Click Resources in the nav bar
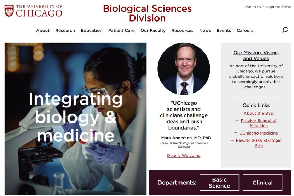Viewport: 294px width, 196px height. tap(182, 30)
